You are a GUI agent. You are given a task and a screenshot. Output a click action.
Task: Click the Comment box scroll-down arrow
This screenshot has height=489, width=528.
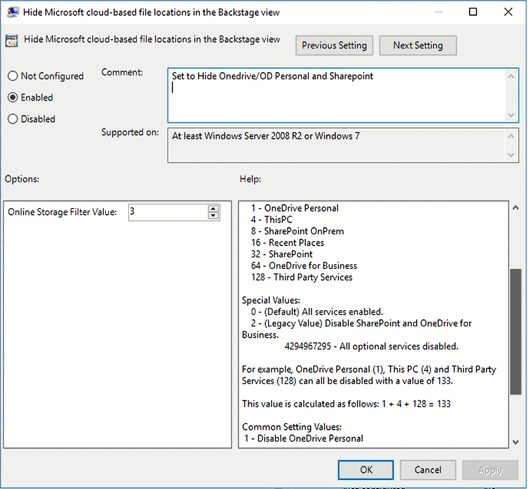click(x=510, y=116)
